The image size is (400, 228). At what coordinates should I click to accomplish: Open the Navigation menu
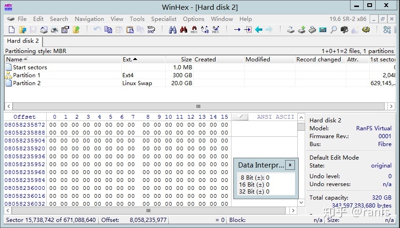pos(89,19)
